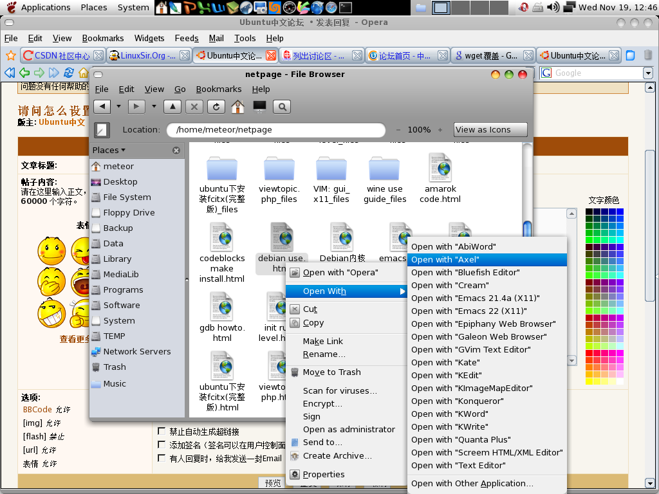Open the Home folder using the house icon
659x494 pixels.
[x=238, y=107]
